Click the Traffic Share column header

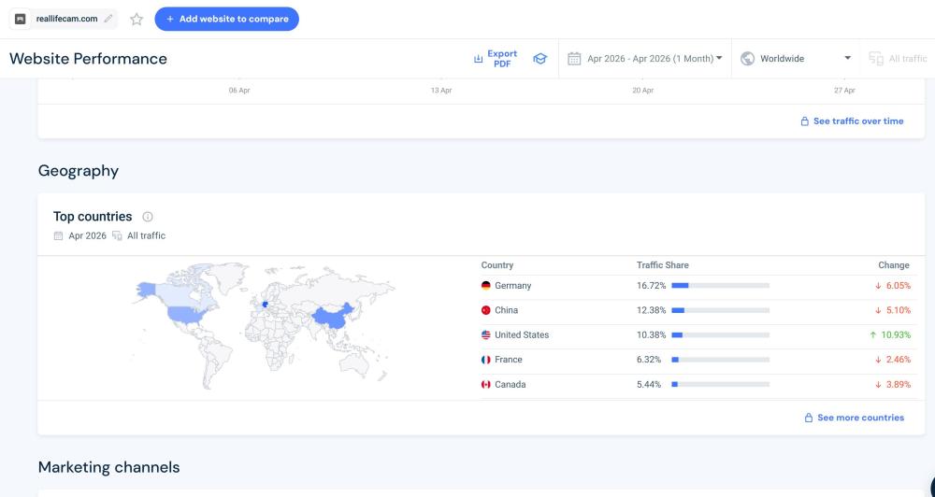pos(663,265)
